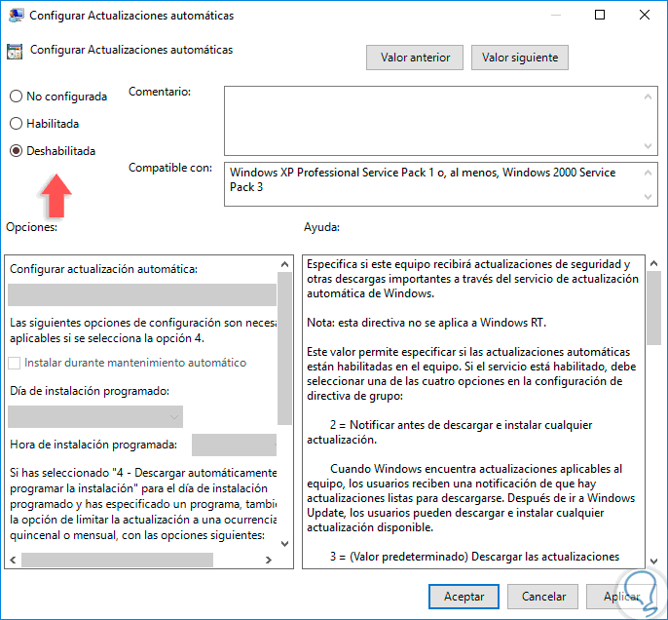Toggle Instalar durante mantenimiento automático checkbox
The image size is (668, 620).
[x=14, y=363]
